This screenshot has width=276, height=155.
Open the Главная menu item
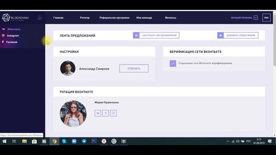58,18
